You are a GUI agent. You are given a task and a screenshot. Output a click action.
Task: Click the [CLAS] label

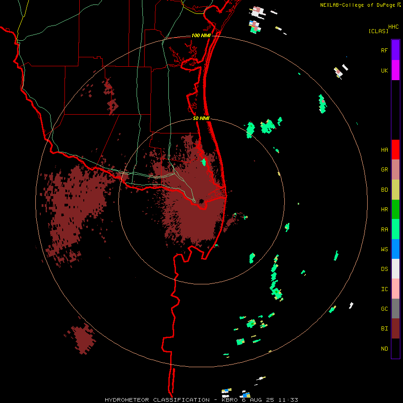[x=378, y=31]
